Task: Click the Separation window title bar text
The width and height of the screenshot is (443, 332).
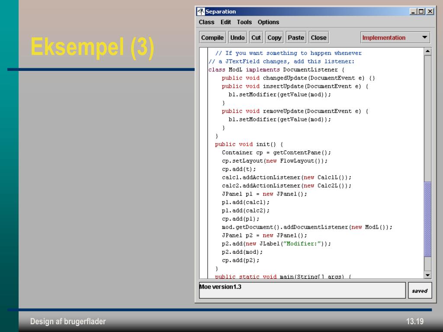Action: tap(221, 12)
